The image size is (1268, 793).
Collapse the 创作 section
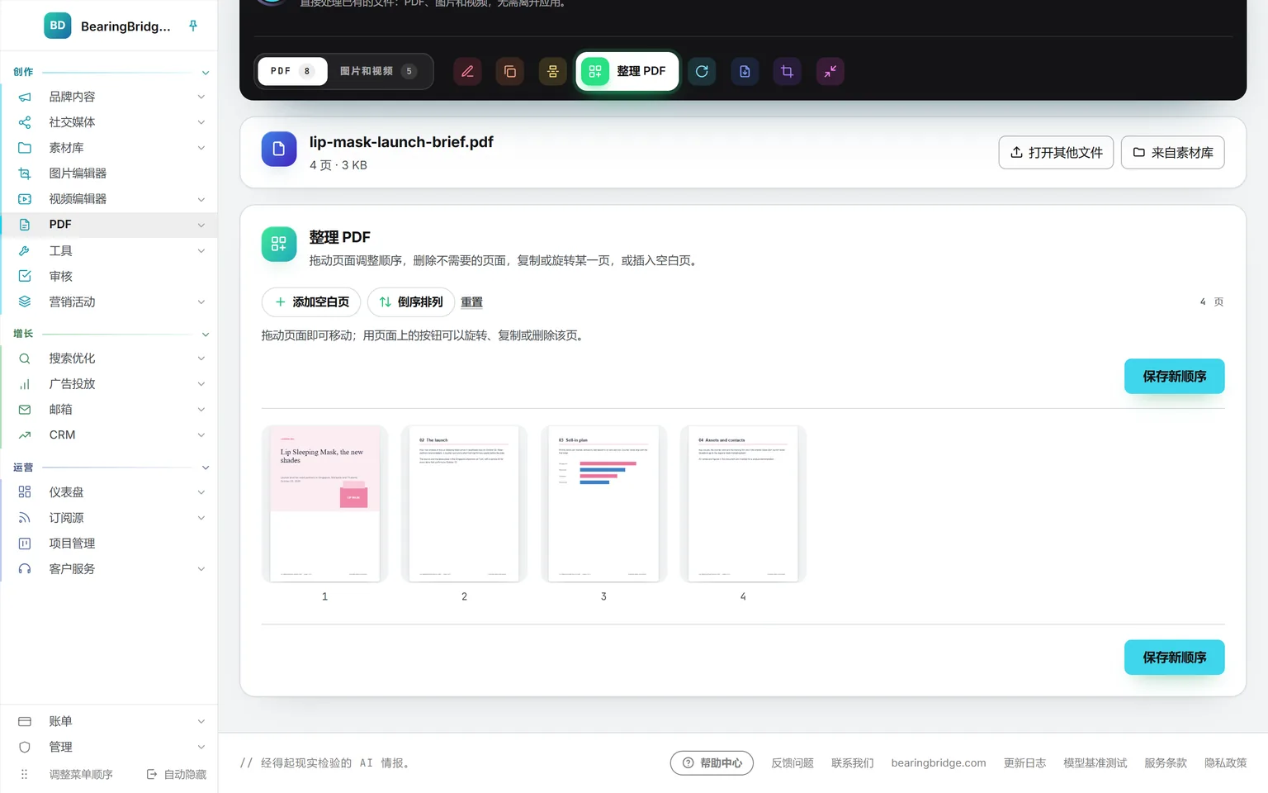pyautogui.click(x=206, y=73)
